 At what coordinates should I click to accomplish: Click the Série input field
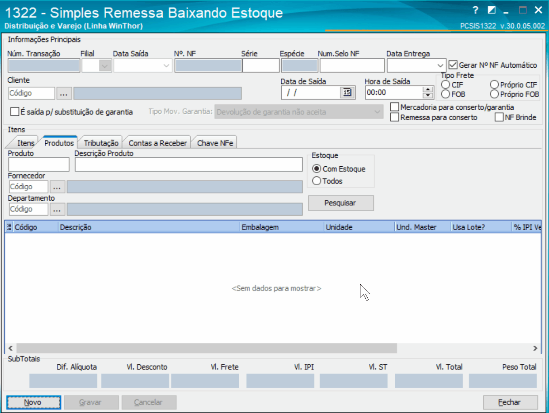pyautogui.click(x=261, y=66)
